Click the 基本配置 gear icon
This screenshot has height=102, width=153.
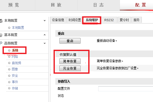point(1,35)
